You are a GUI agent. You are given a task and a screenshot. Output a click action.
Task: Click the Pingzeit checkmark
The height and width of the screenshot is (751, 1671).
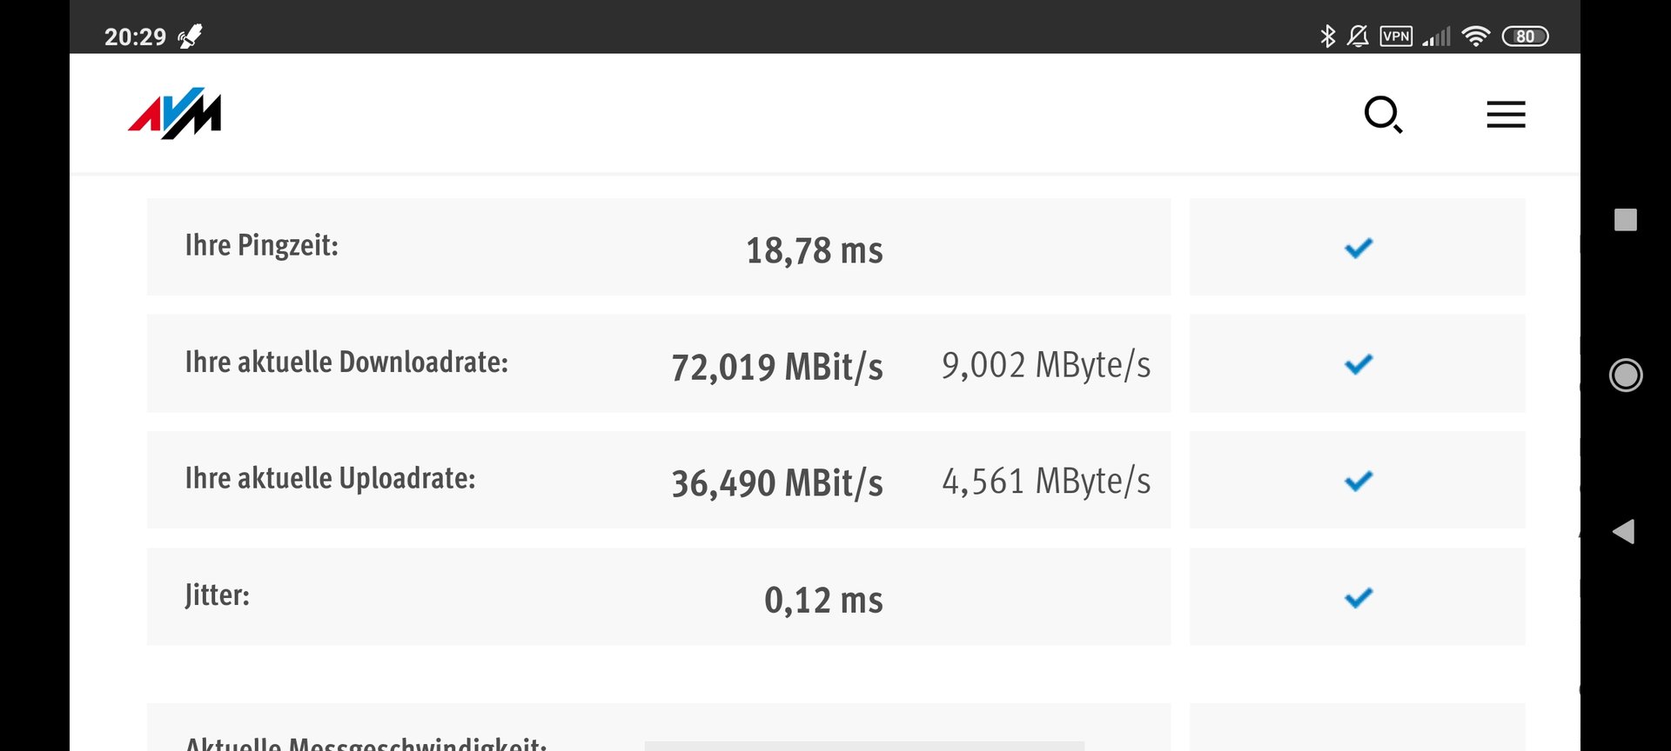(1358, 248)
